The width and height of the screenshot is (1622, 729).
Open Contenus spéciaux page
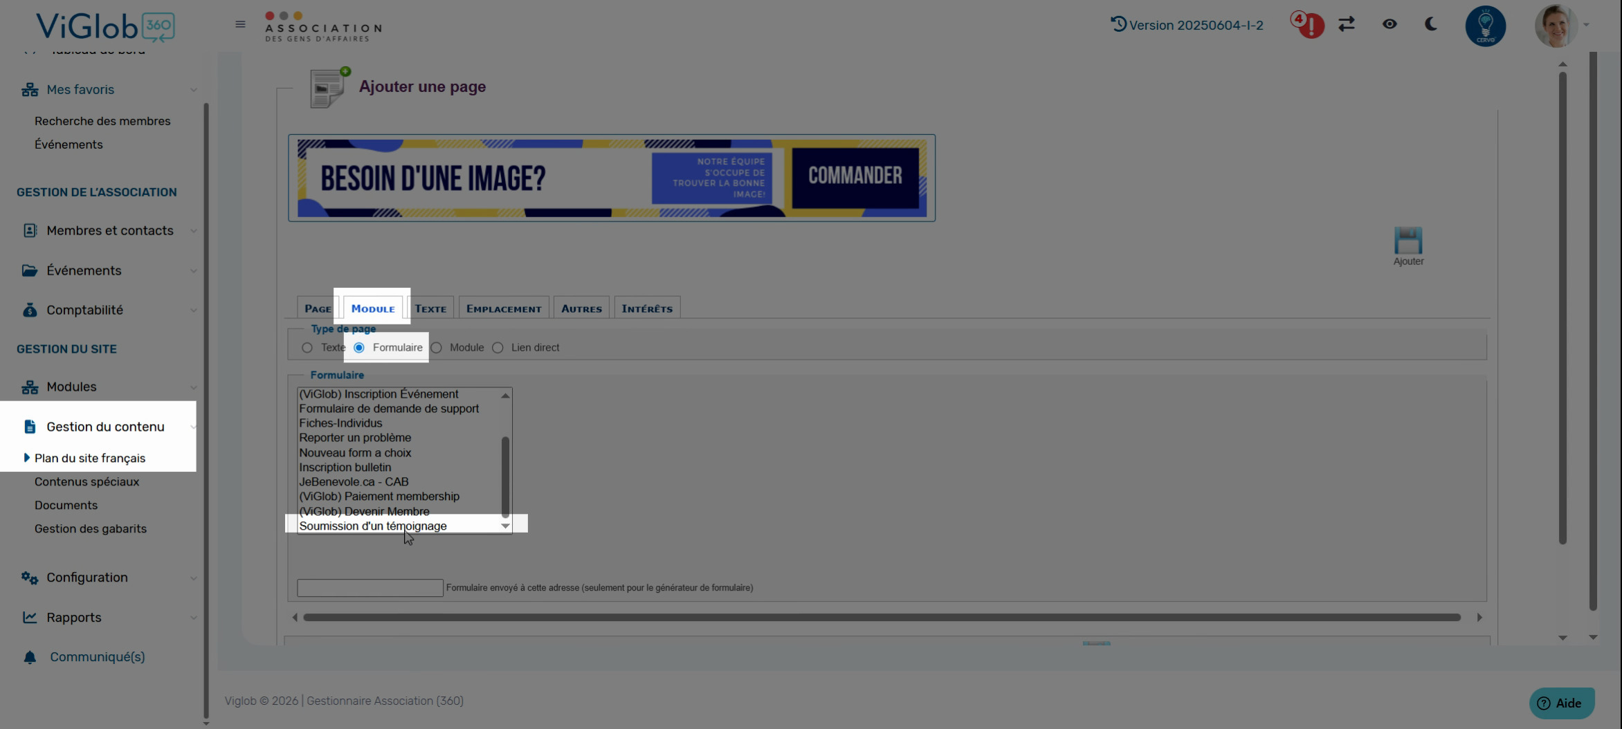pos(86,481)
